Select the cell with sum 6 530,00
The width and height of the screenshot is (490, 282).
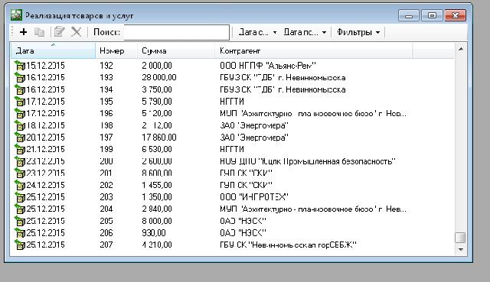pyautogui.click(x=157, y=149)
